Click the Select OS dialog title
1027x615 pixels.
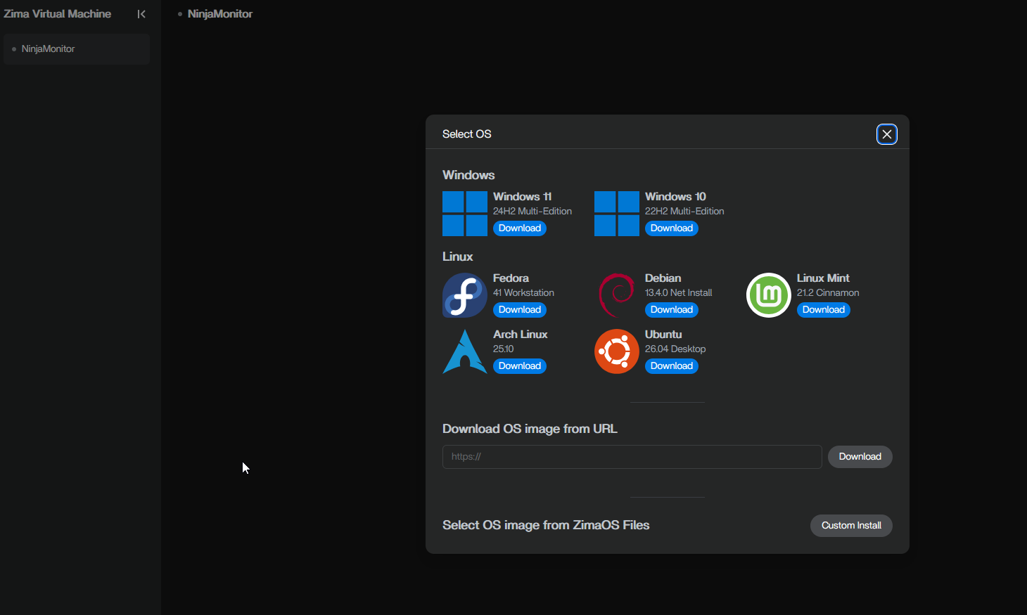pyautogui.click(x=467, y=134)
